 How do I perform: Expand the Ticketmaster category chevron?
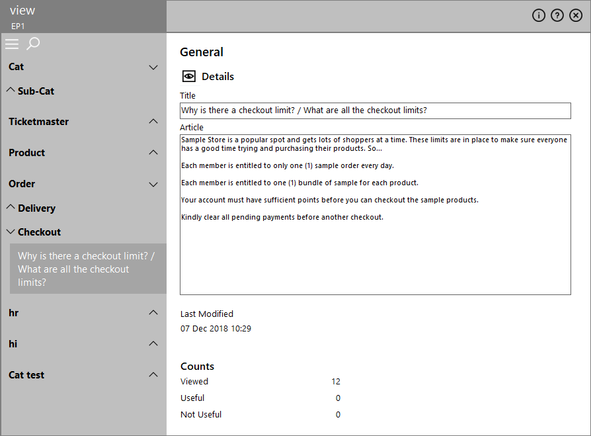pyautogui.click(x=153, y=122)
